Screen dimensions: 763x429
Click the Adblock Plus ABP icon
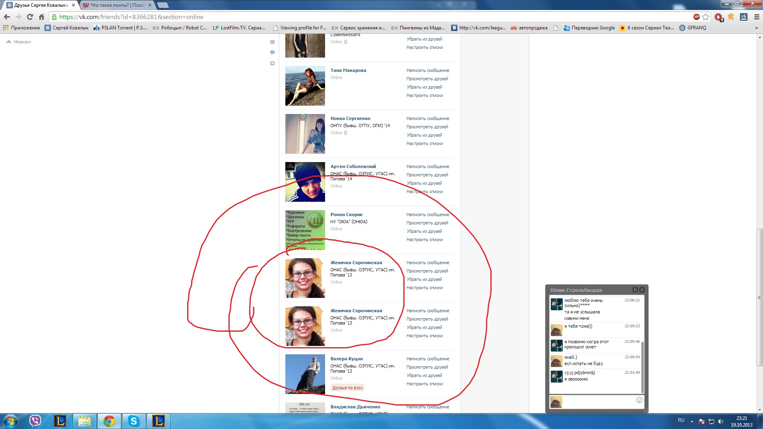pos(696,17)
